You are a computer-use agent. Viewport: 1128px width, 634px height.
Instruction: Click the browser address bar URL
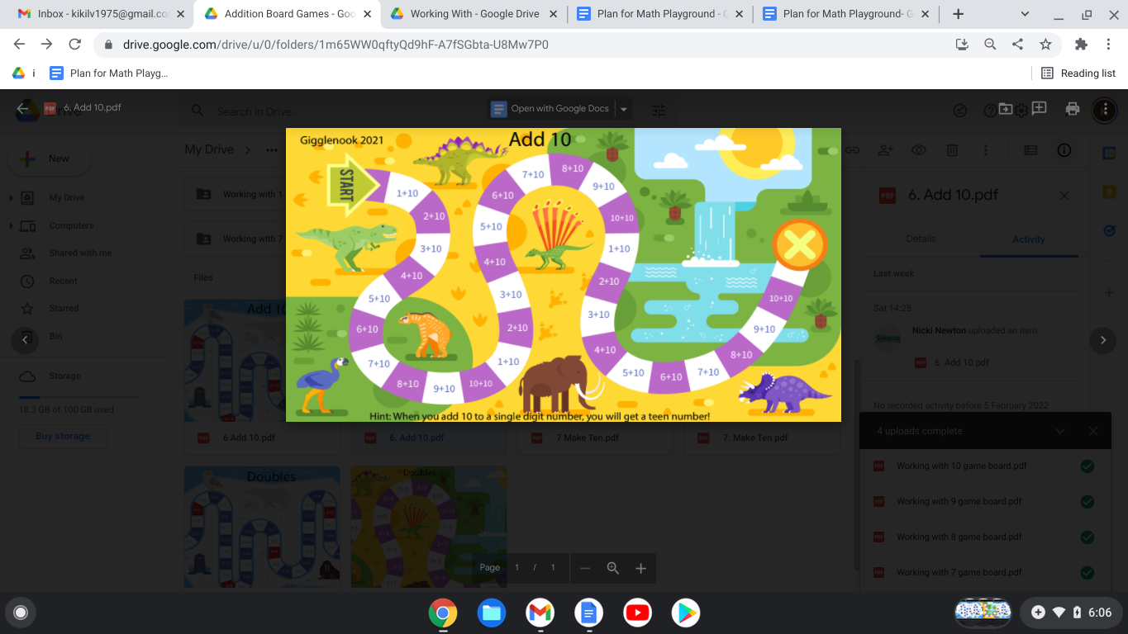[x=336, y=45]
